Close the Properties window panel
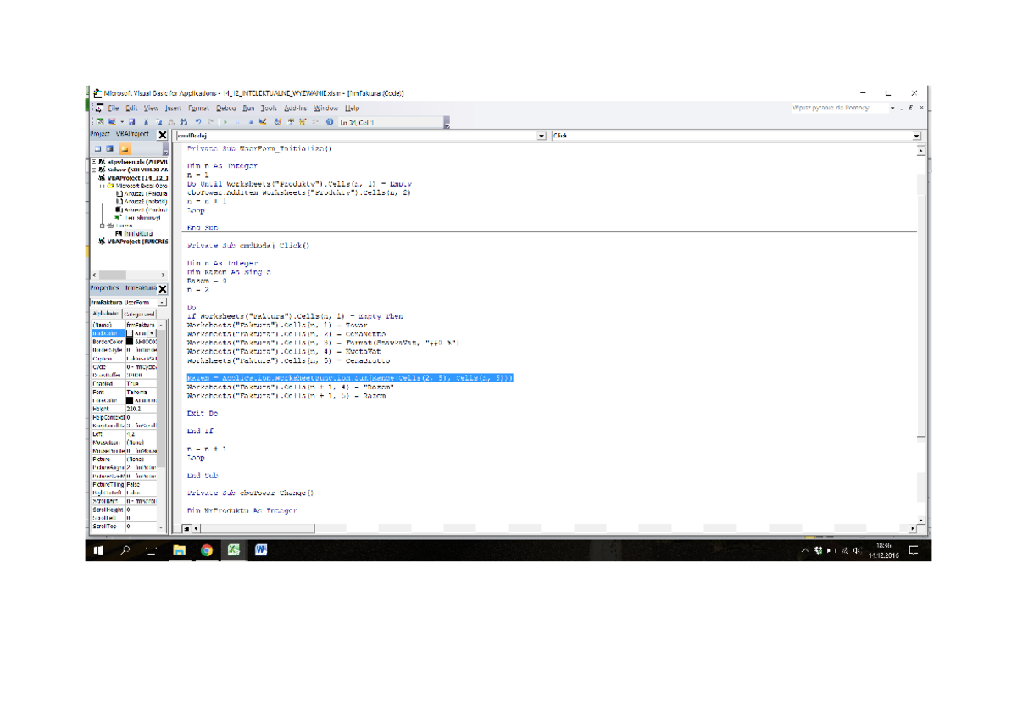The image size is (1017, 719). point(163,289)
